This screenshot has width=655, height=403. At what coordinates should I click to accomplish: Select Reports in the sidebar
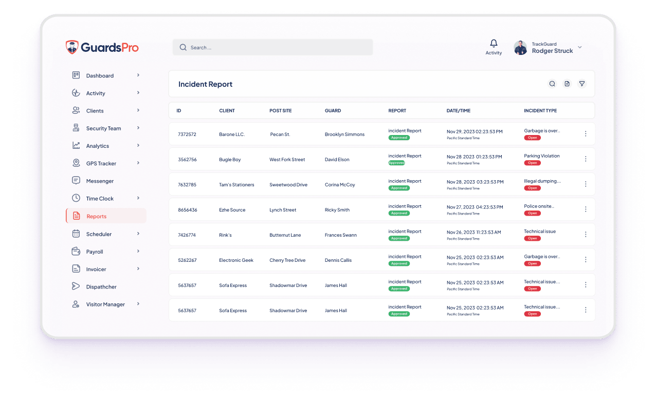pos(97,216)
